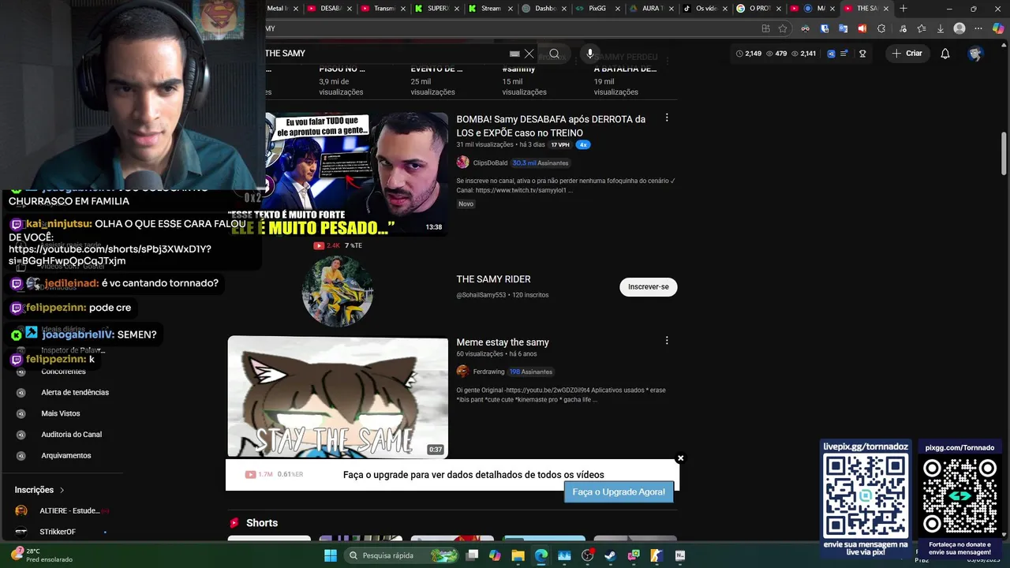Activate voice search microphone
The width and height of the screenshot is (1010, 568).
pyautogui.click(x=589, y=54)
